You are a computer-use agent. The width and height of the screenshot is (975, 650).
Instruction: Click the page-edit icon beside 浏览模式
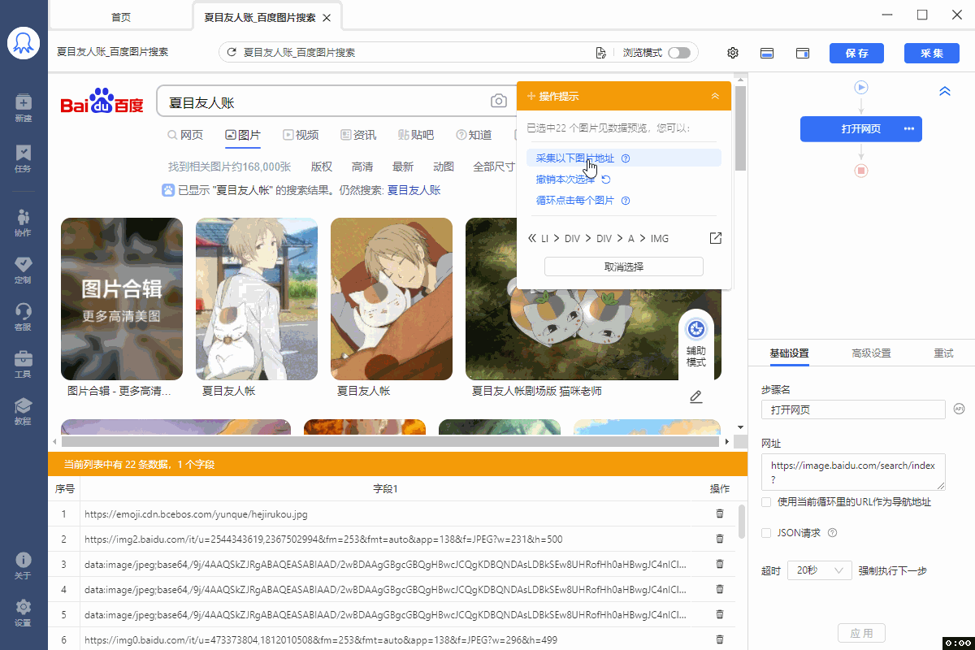coord(601,52)
